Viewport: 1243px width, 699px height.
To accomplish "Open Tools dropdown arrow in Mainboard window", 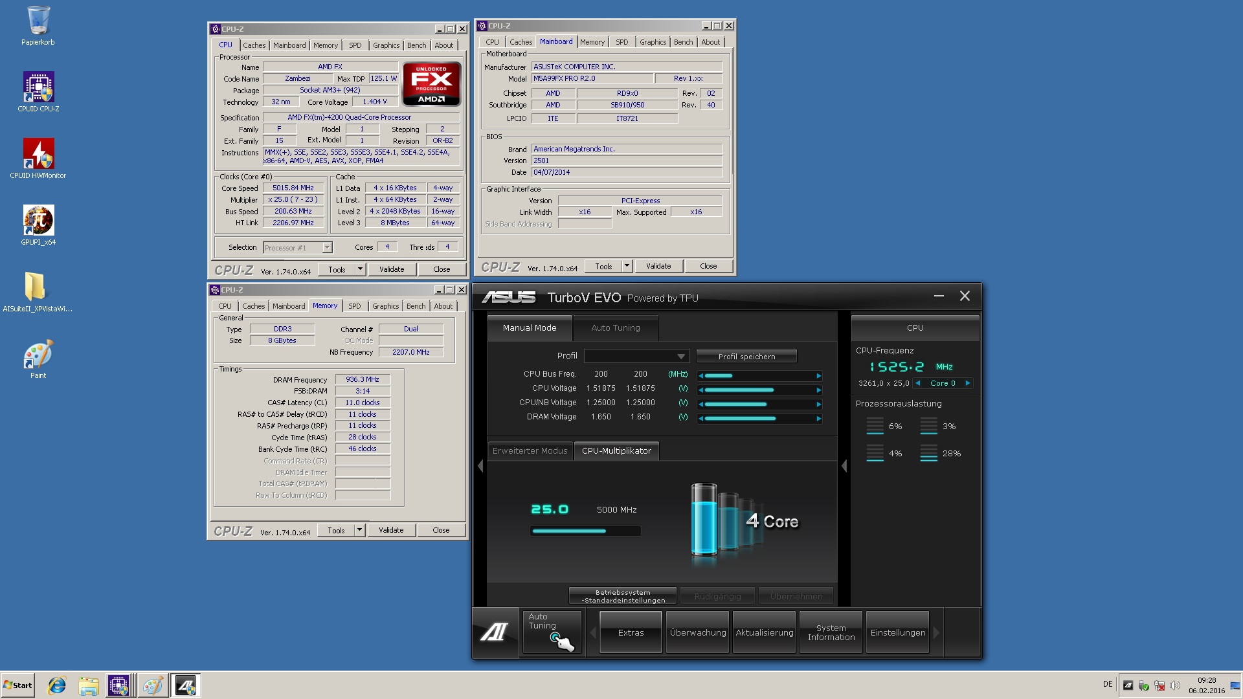I will [x=627, y=266].
